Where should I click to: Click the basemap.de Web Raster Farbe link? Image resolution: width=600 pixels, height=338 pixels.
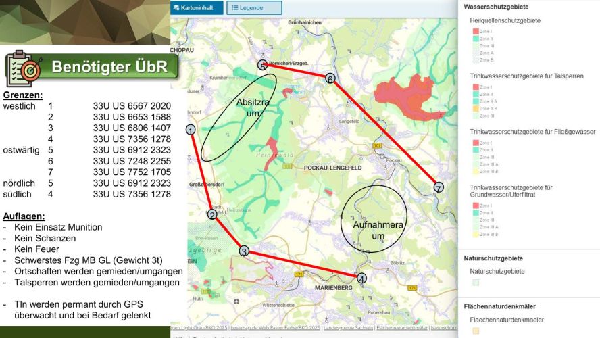click(x=275, y=328)
